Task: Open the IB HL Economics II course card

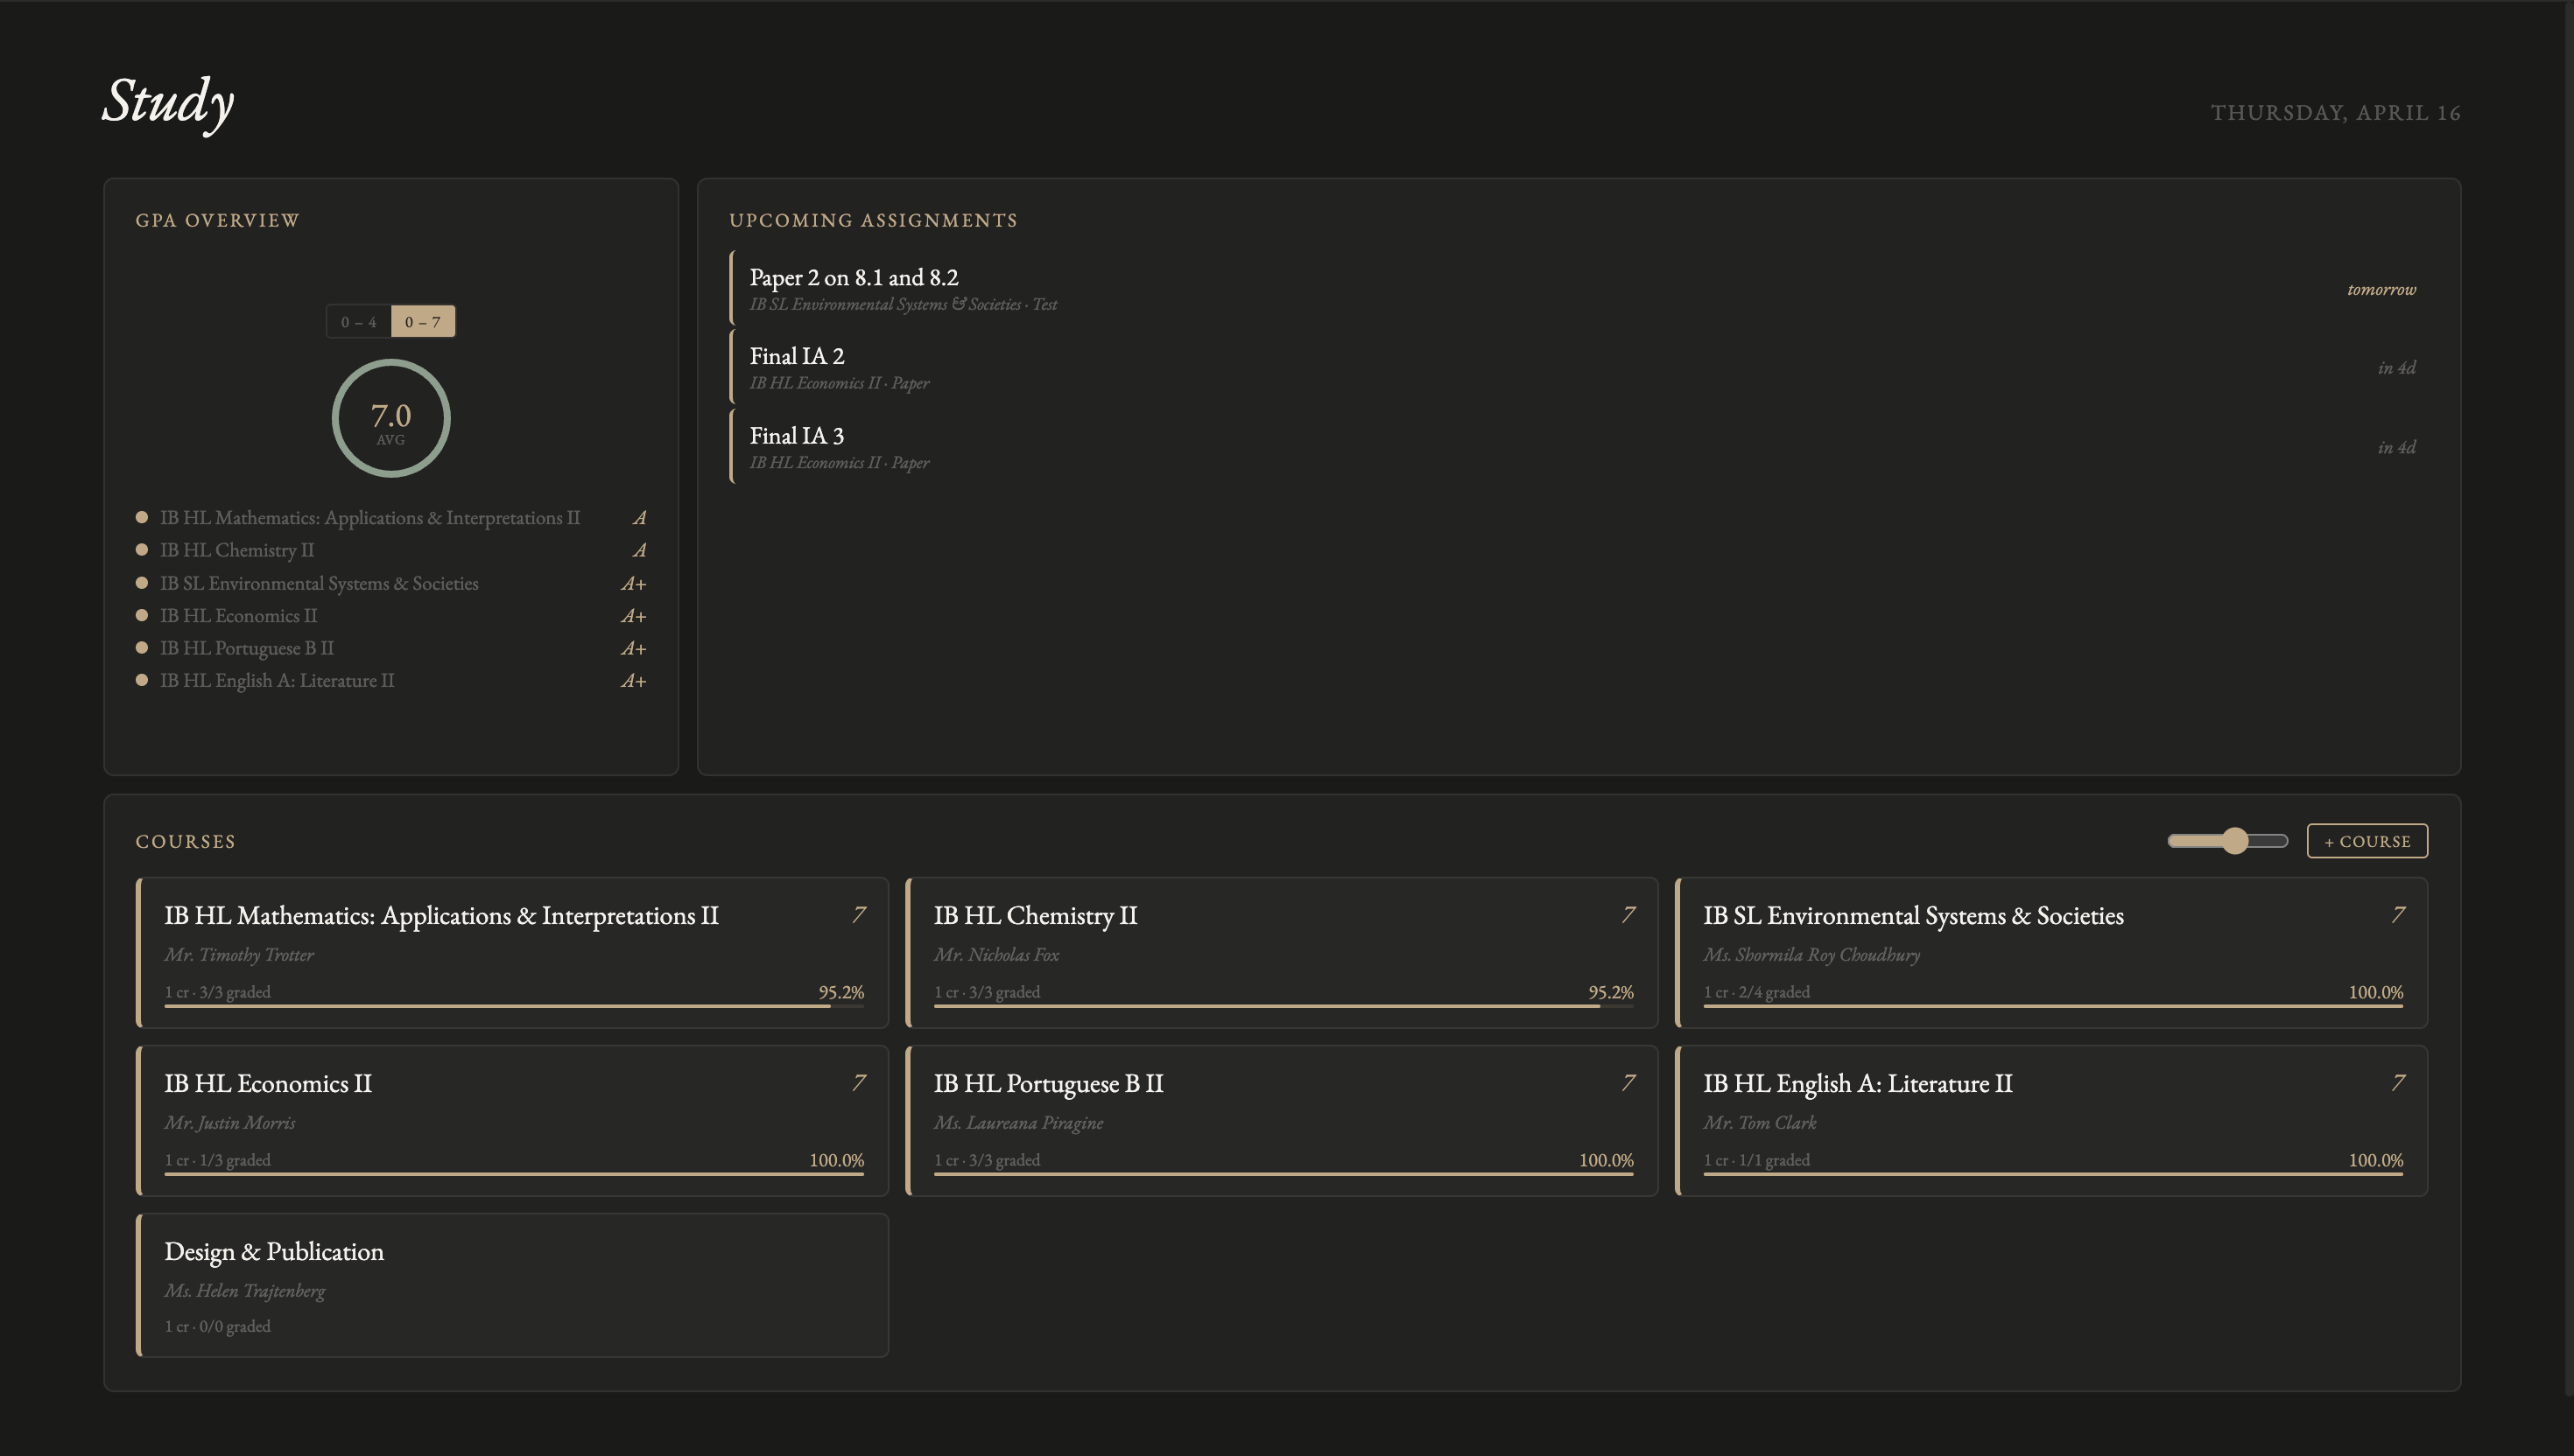Action: coord(512,1119)
